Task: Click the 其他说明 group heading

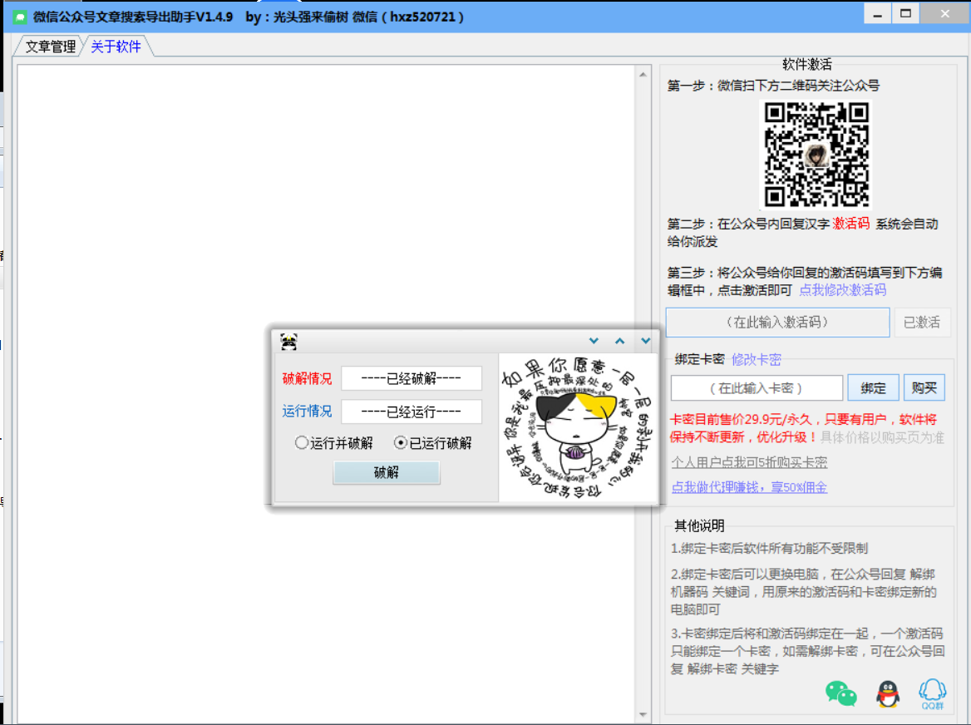Action: coord(699,525)
